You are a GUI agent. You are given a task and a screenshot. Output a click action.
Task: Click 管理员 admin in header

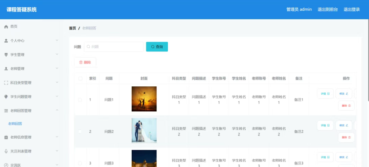299,9
